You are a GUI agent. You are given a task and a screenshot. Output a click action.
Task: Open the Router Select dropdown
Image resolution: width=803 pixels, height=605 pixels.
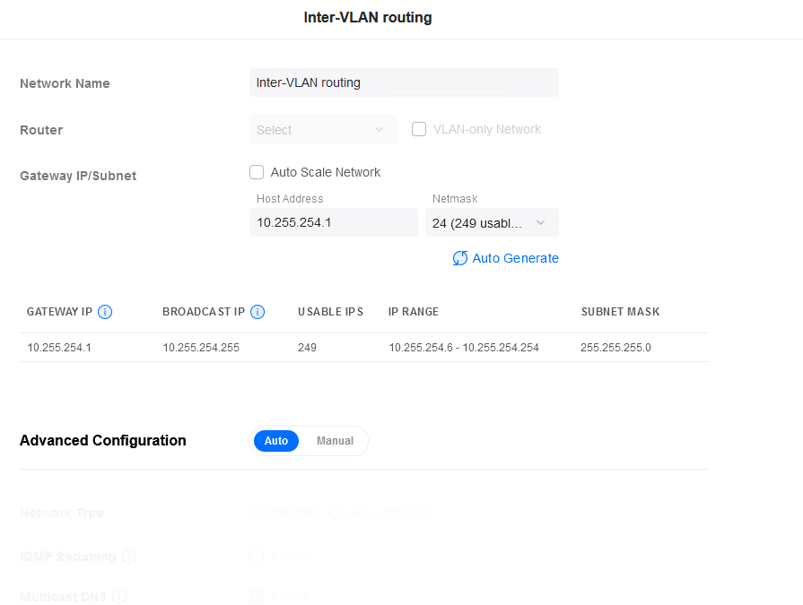click(x=323, y=130)
